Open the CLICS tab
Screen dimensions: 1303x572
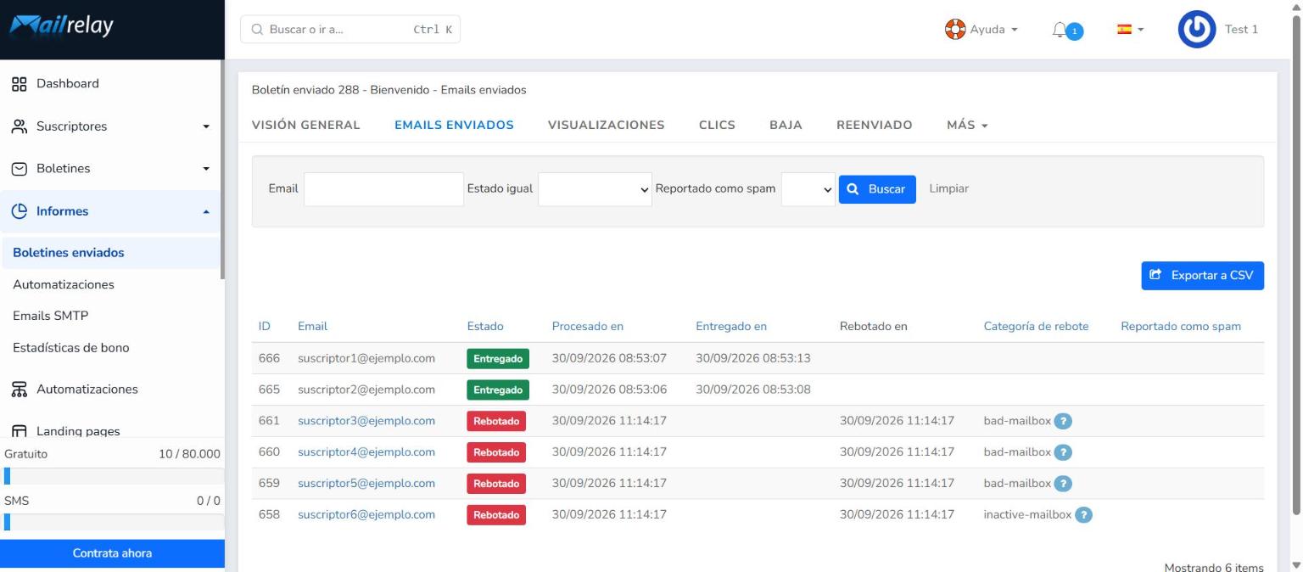click(717, 125)
